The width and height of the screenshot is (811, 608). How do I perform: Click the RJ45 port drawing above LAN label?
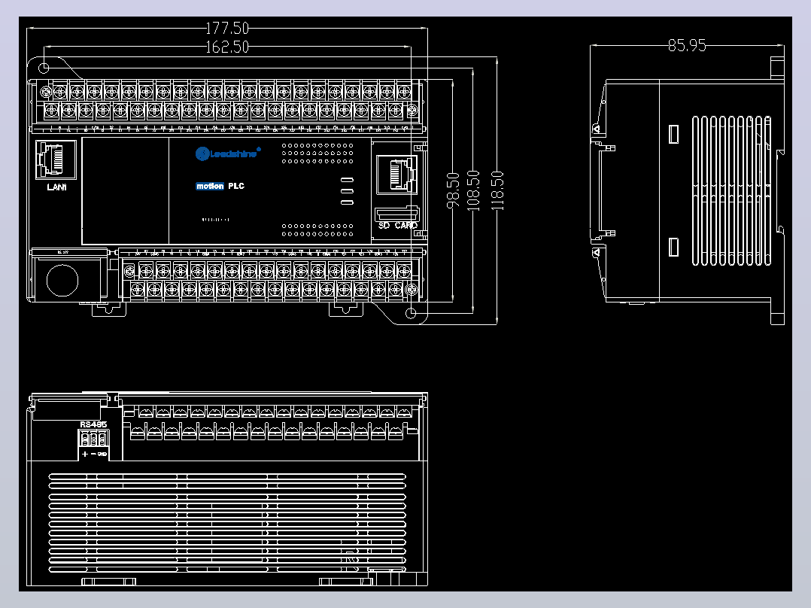pyautogui.click(x=56, y=160)
